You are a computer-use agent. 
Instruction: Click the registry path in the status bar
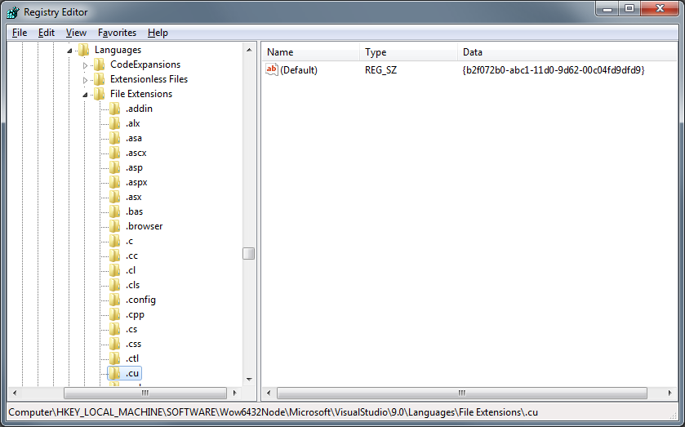point(273,412)
